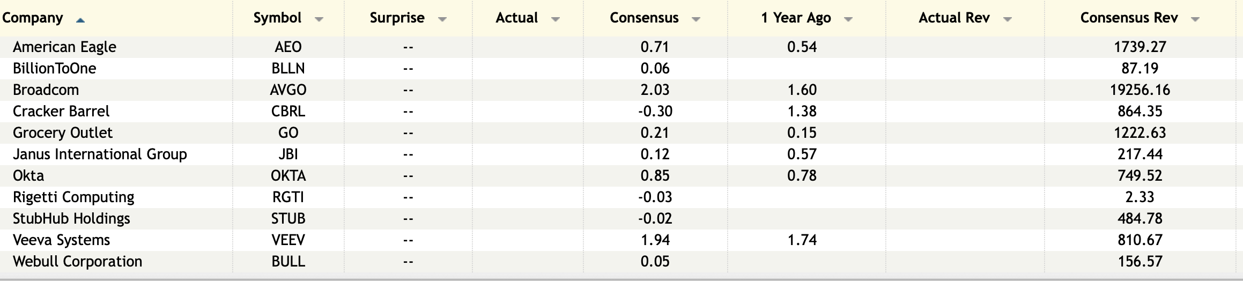Viewport: 1243px width, 281px height.
Task: Click the Actual Rev sort arrow
Action: coord(1008,20)
